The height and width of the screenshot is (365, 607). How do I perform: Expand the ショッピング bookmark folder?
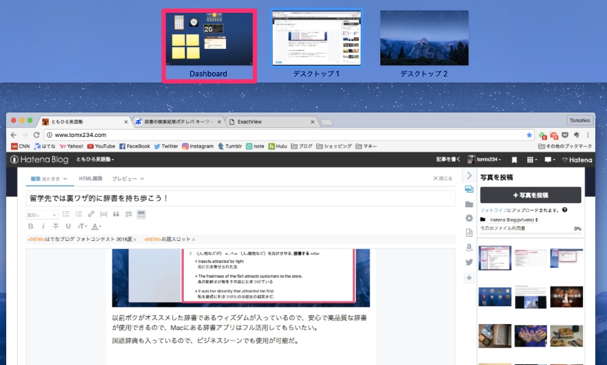[334, 146]
